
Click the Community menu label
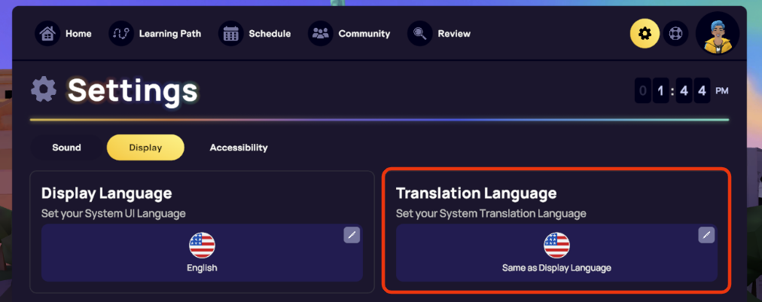click(364, 34)
